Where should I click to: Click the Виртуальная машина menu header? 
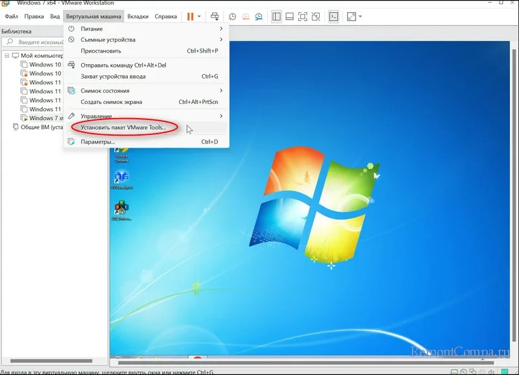point(93,17)
